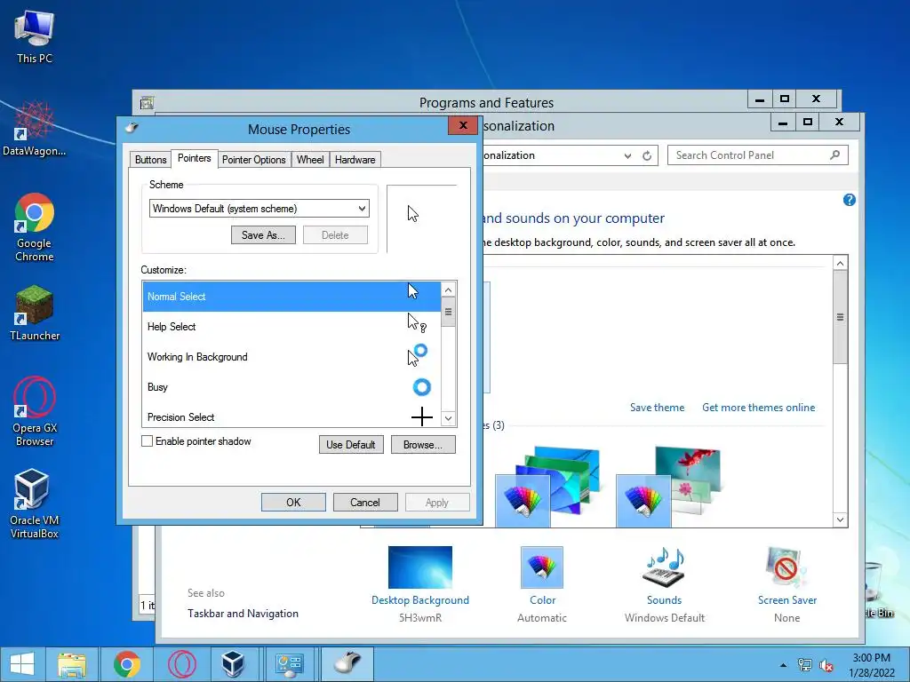Switch to the Pointers tab
Screen dimensions: 910x682
[195, 158]
